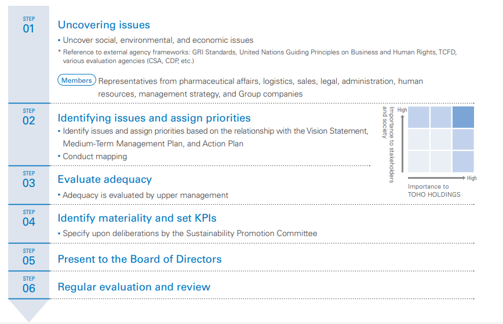Screen dimensions: 503x324
Task: Open the "Identifying issues and assign priorities" heading
Action: click(154, 118)
